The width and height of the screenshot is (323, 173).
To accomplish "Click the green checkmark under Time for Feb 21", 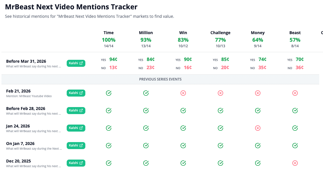I will point(109,93).
